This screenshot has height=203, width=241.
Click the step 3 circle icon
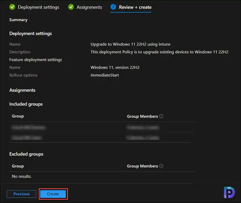[x=113, y=7]
